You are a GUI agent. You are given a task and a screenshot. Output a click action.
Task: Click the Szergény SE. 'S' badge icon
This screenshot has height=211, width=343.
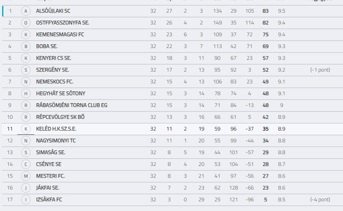point(26,70)
